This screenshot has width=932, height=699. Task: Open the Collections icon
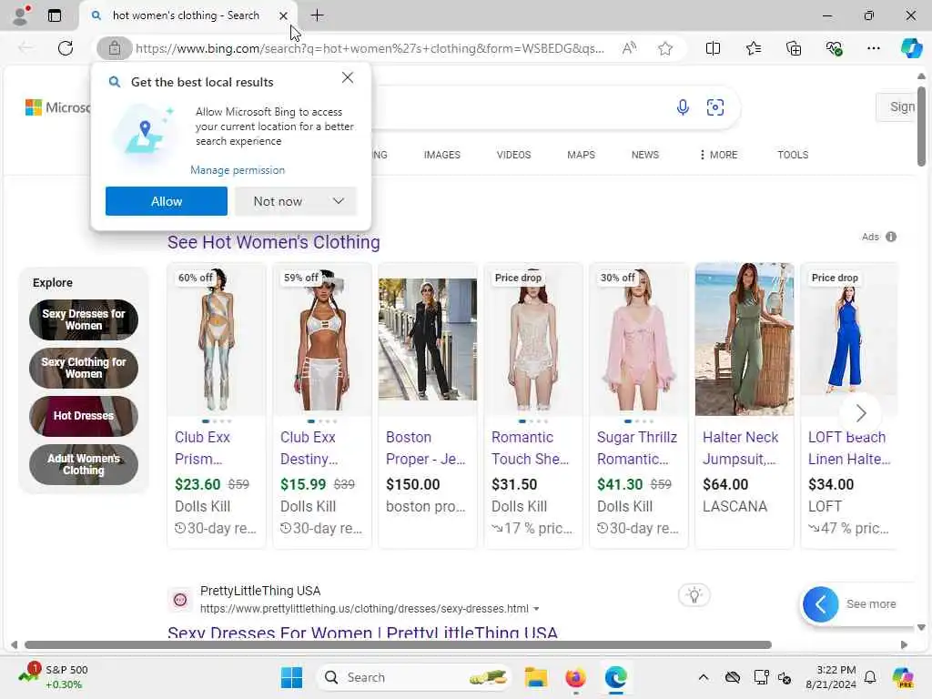(x=794, y=48)
